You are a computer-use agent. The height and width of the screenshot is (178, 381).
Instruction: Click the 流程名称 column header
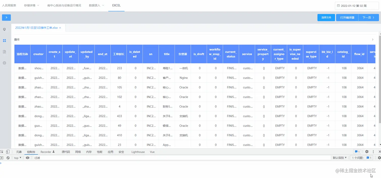22,54
